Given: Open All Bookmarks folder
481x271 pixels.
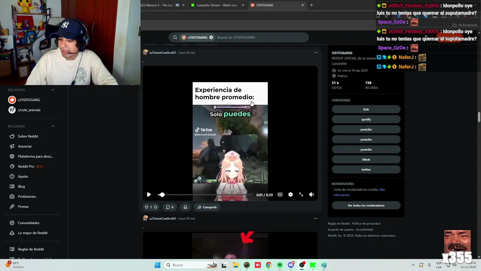Looking at the screenshot, I should click(x=465, y=25).
